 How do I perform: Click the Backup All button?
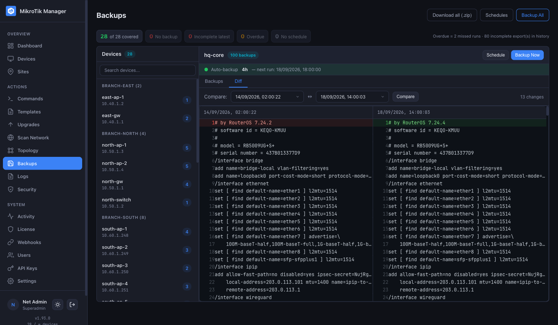pos(532,15)
